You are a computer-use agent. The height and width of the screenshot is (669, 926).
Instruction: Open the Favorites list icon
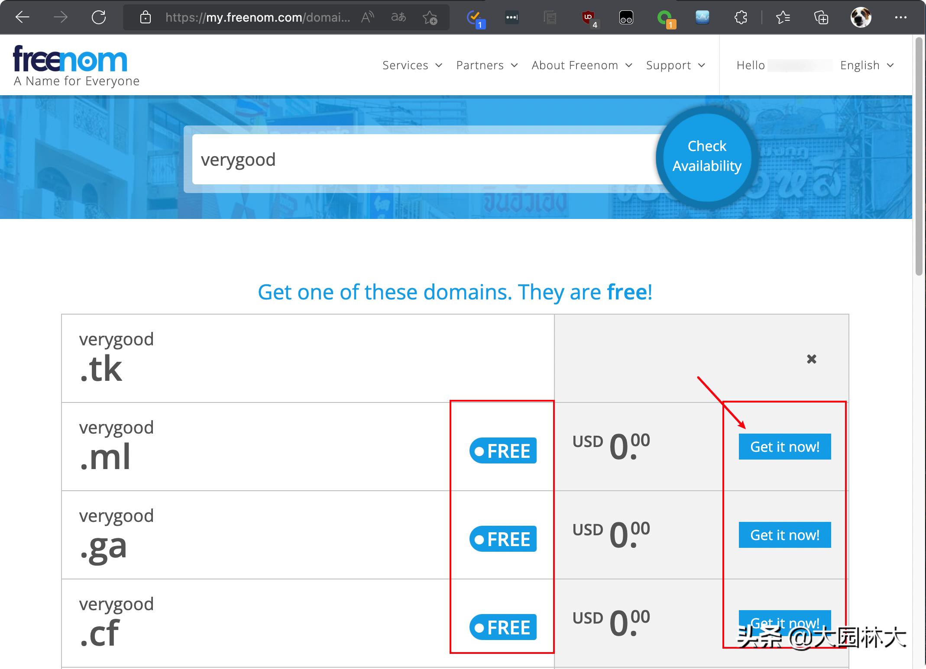(783, 17)
